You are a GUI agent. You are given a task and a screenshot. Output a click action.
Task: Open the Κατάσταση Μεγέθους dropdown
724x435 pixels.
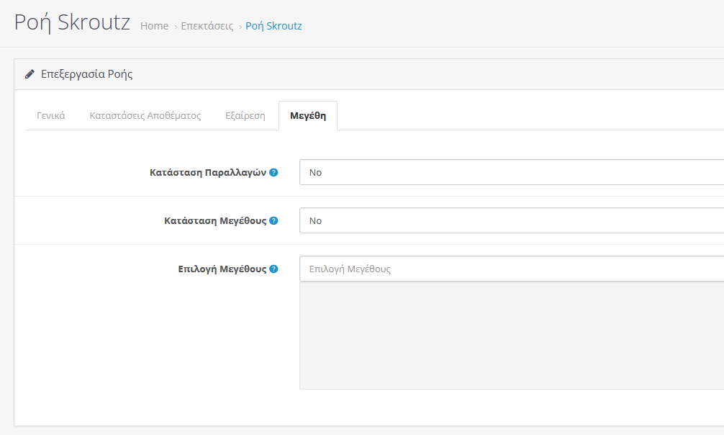click(x=512, y=220)
